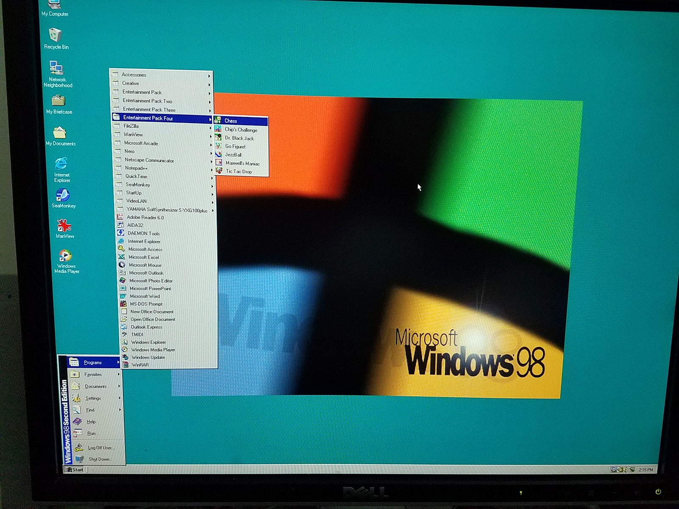Click the Maxwell's Maniac icon
The height and width of the screenshot is (509, 679).
pyautogui.click(x=219, y=162)
